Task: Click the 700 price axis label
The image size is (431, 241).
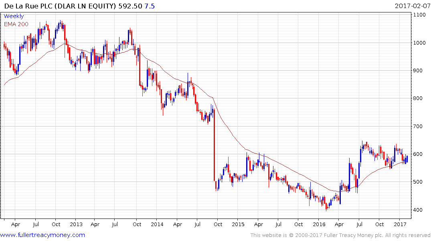Action: point(418,127)
